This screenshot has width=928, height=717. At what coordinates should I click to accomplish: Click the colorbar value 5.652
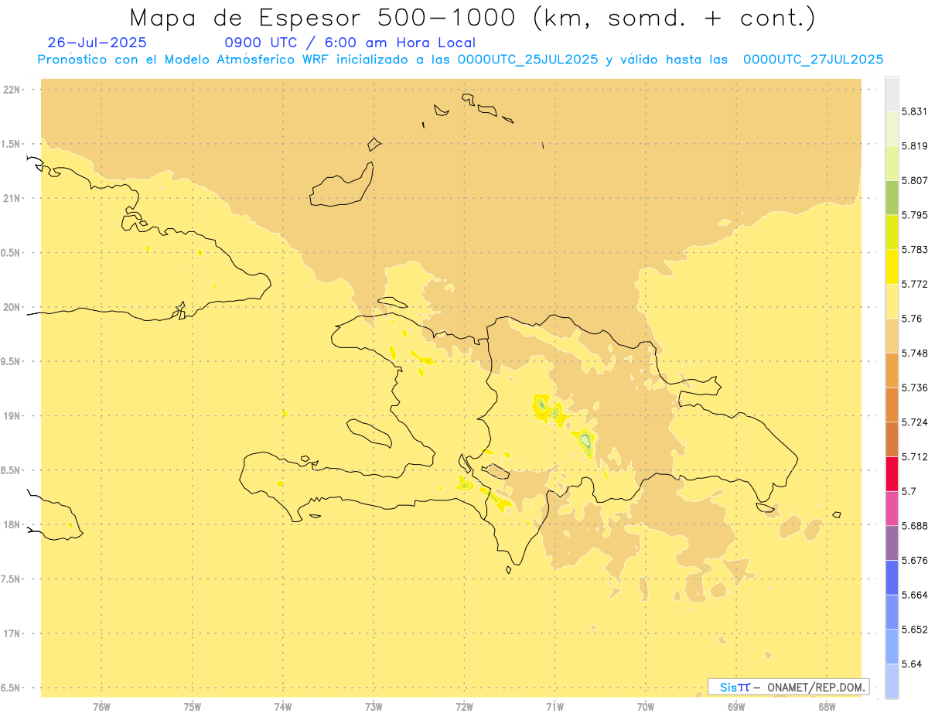tap(915, 630)
